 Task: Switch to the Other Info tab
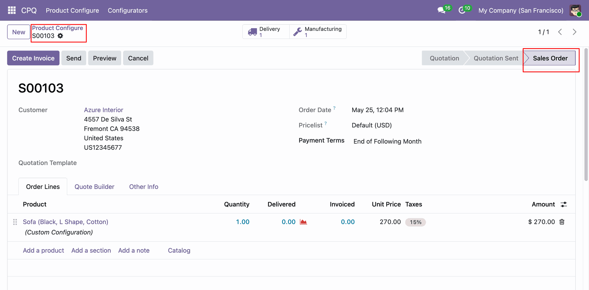[x=144, y=187]
